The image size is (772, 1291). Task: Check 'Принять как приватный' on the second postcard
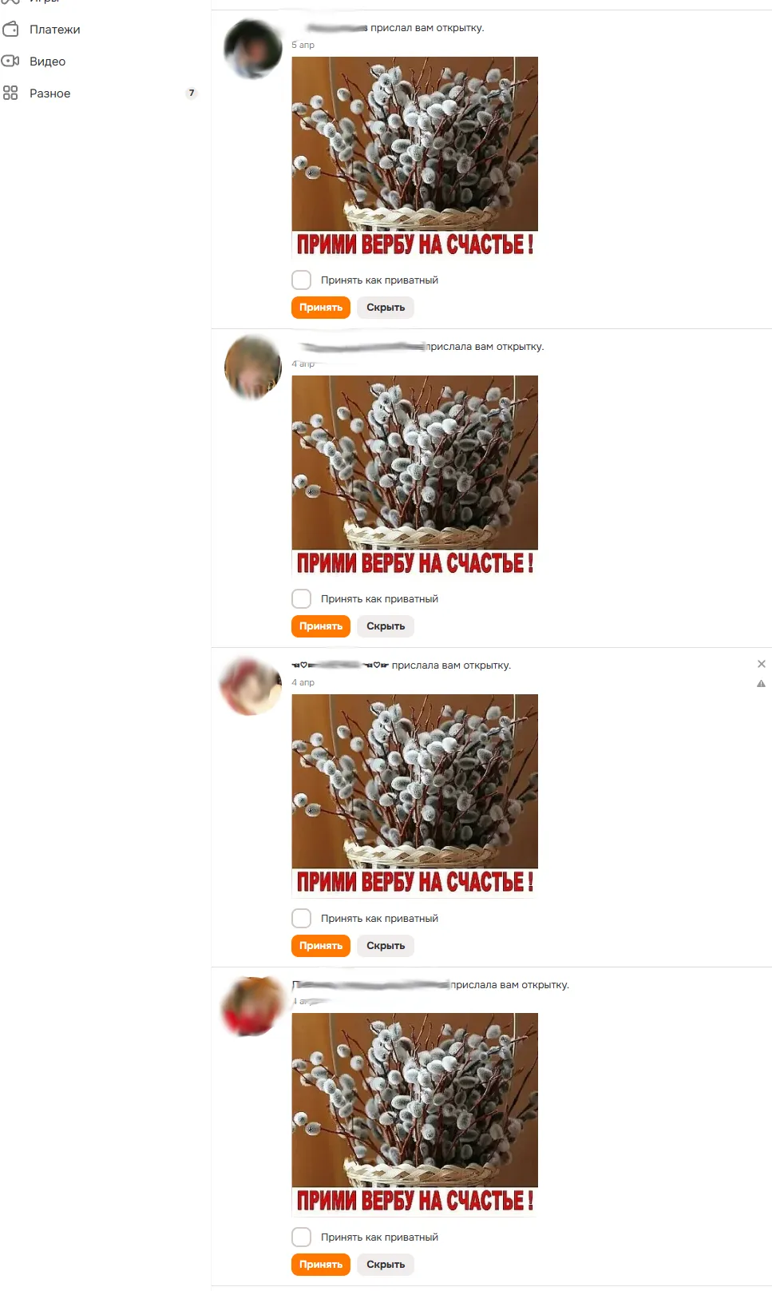tap(301, 599)
